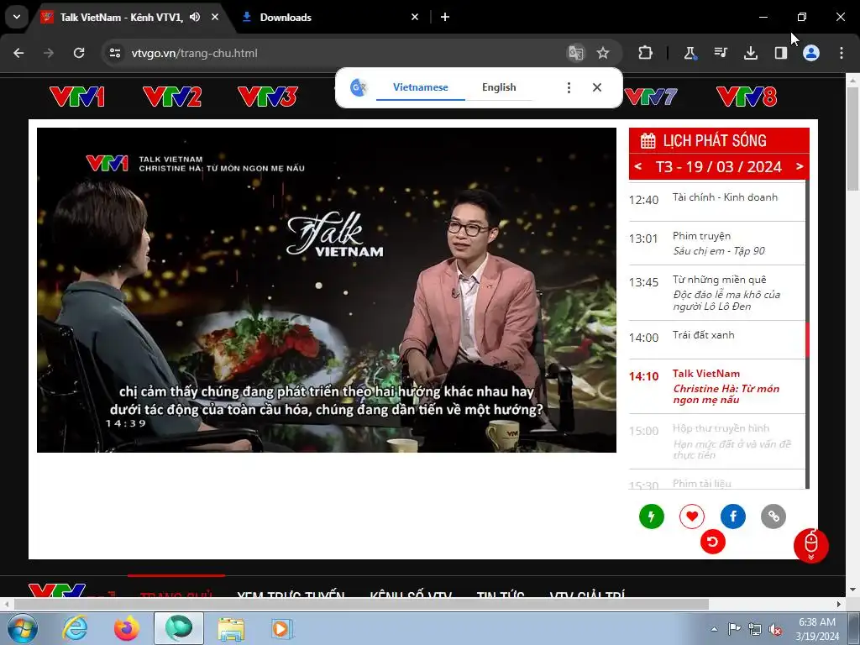This screenshot has width=860, height=645.
Task: Select the 14:10 Talk VietNam program
Action: tap(716, 386)
